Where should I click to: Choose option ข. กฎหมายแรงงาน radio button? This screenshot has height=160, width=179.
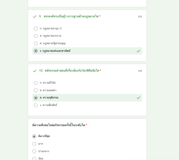pos(36,36)
